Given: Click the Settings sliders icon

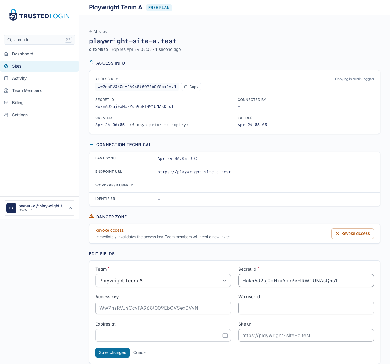Looking at the screenshot, I should pyautogui.click(x=6, y=115).
